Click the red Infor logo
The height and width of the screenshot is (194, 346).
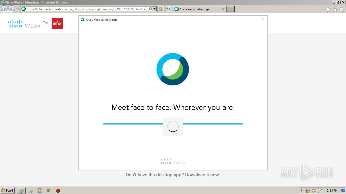click(57, 23)
